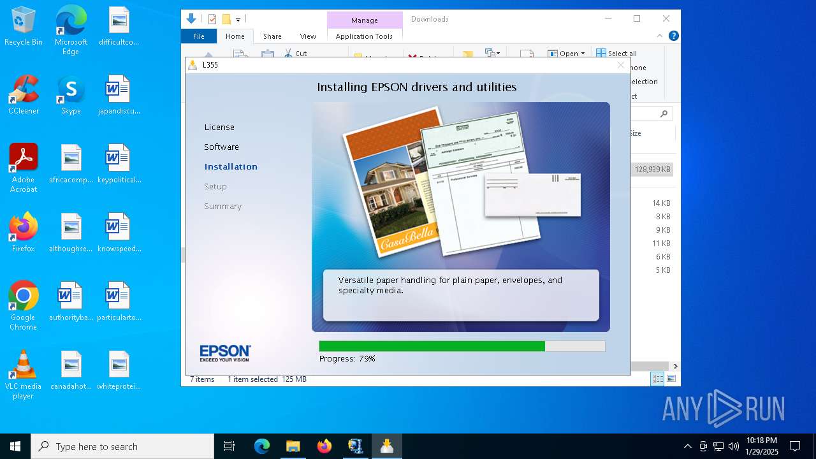
Task: Click the Windows Start button
Action: (15, 446)
